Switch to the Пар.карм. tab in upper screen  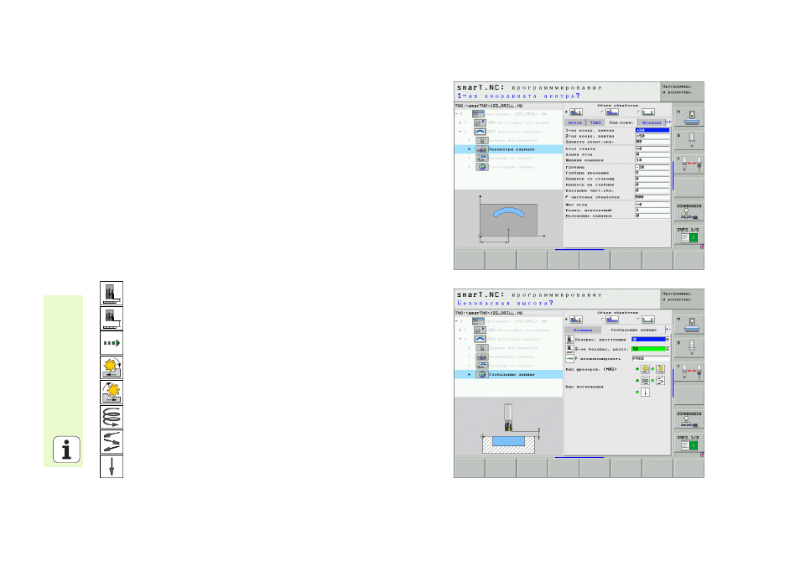point(621,122)
